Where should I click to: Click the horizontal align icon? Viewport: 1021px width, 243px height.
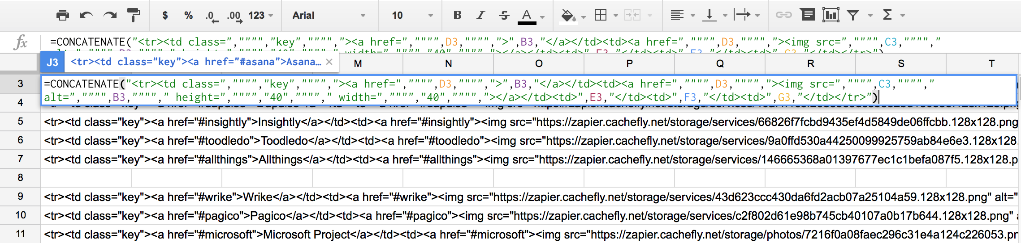point(677,15)
